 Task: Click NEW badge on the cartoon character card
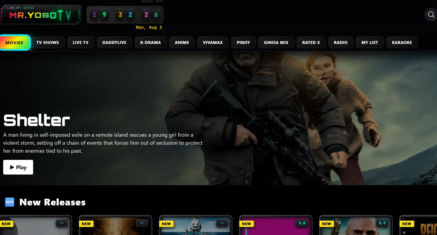pyautogui.click(x=166, y=224)
